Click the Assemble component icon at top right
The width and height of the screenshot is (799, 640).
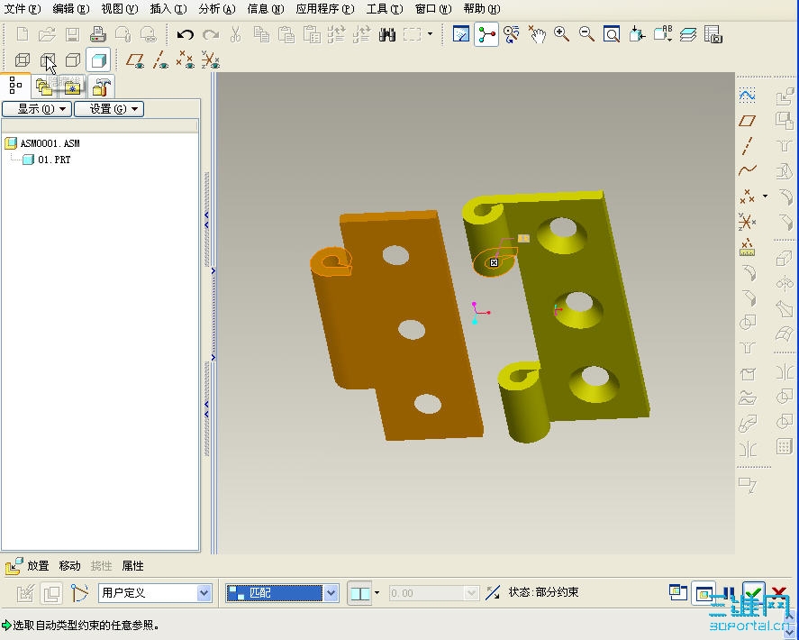pyautogui.click(x=785, y=96)
